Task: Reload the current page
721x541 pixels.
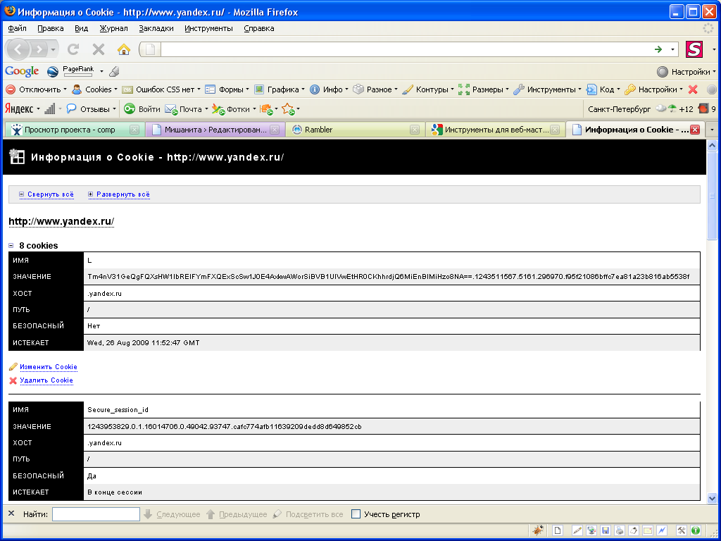Action: coord(73,49)
